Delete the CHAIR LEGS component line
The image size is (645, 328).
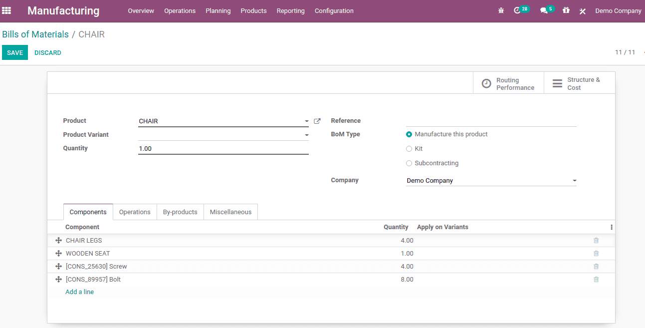(596, 241)
